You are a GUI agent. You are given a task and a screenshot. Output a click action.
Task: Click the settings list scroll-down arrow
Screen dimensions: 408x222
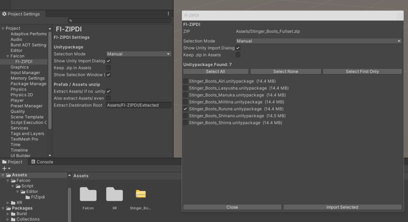coord(50,155)
